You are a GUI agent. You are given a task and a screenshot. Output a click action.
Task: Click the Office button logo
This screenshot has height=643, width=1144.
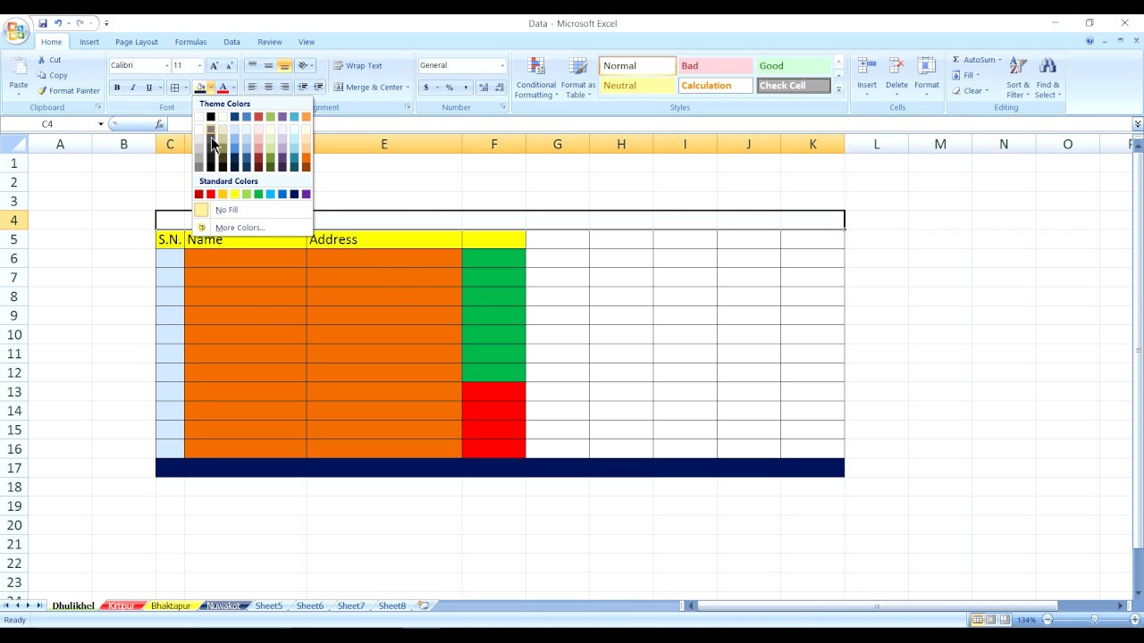(x=16, y=32)
